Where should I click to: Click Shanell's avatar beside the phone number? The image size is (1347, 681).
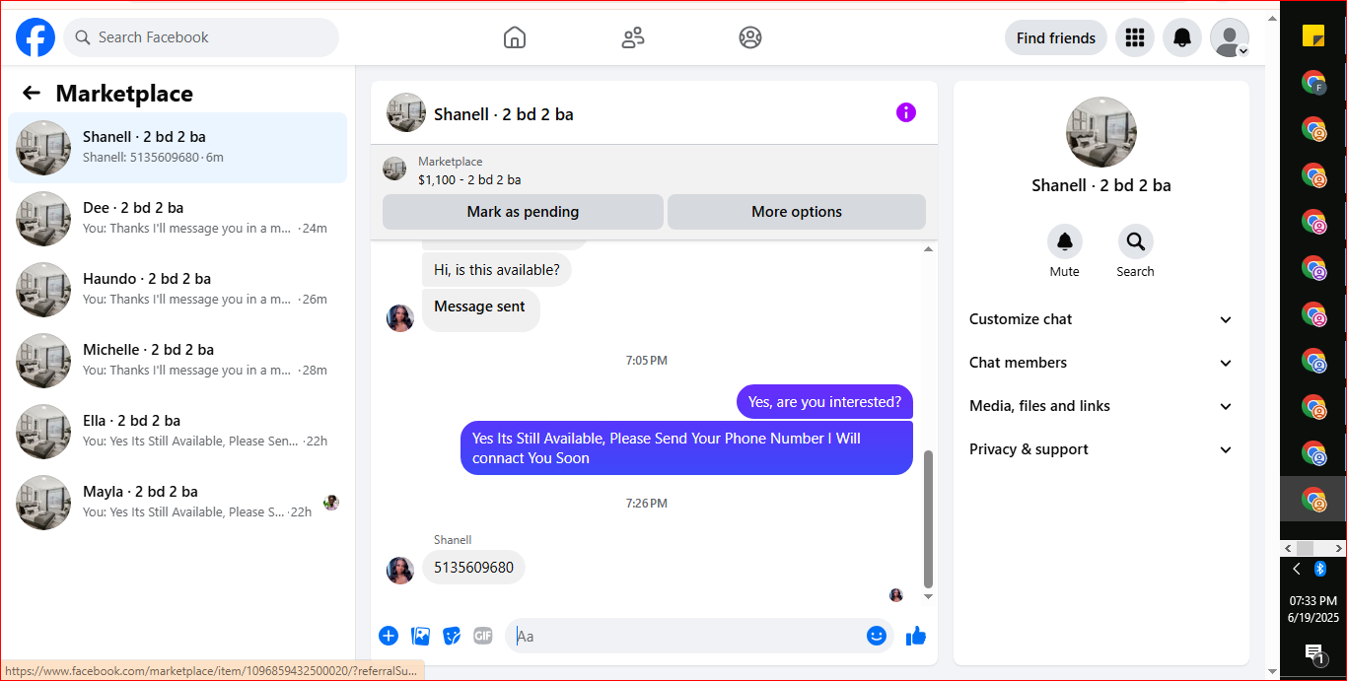click(400, 571)
